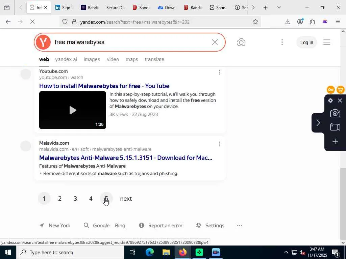Switch to the Sign Up LinkedIn tab
This screenshot has width=346, height=259.
pyautogui.click(x=64, y=7)
